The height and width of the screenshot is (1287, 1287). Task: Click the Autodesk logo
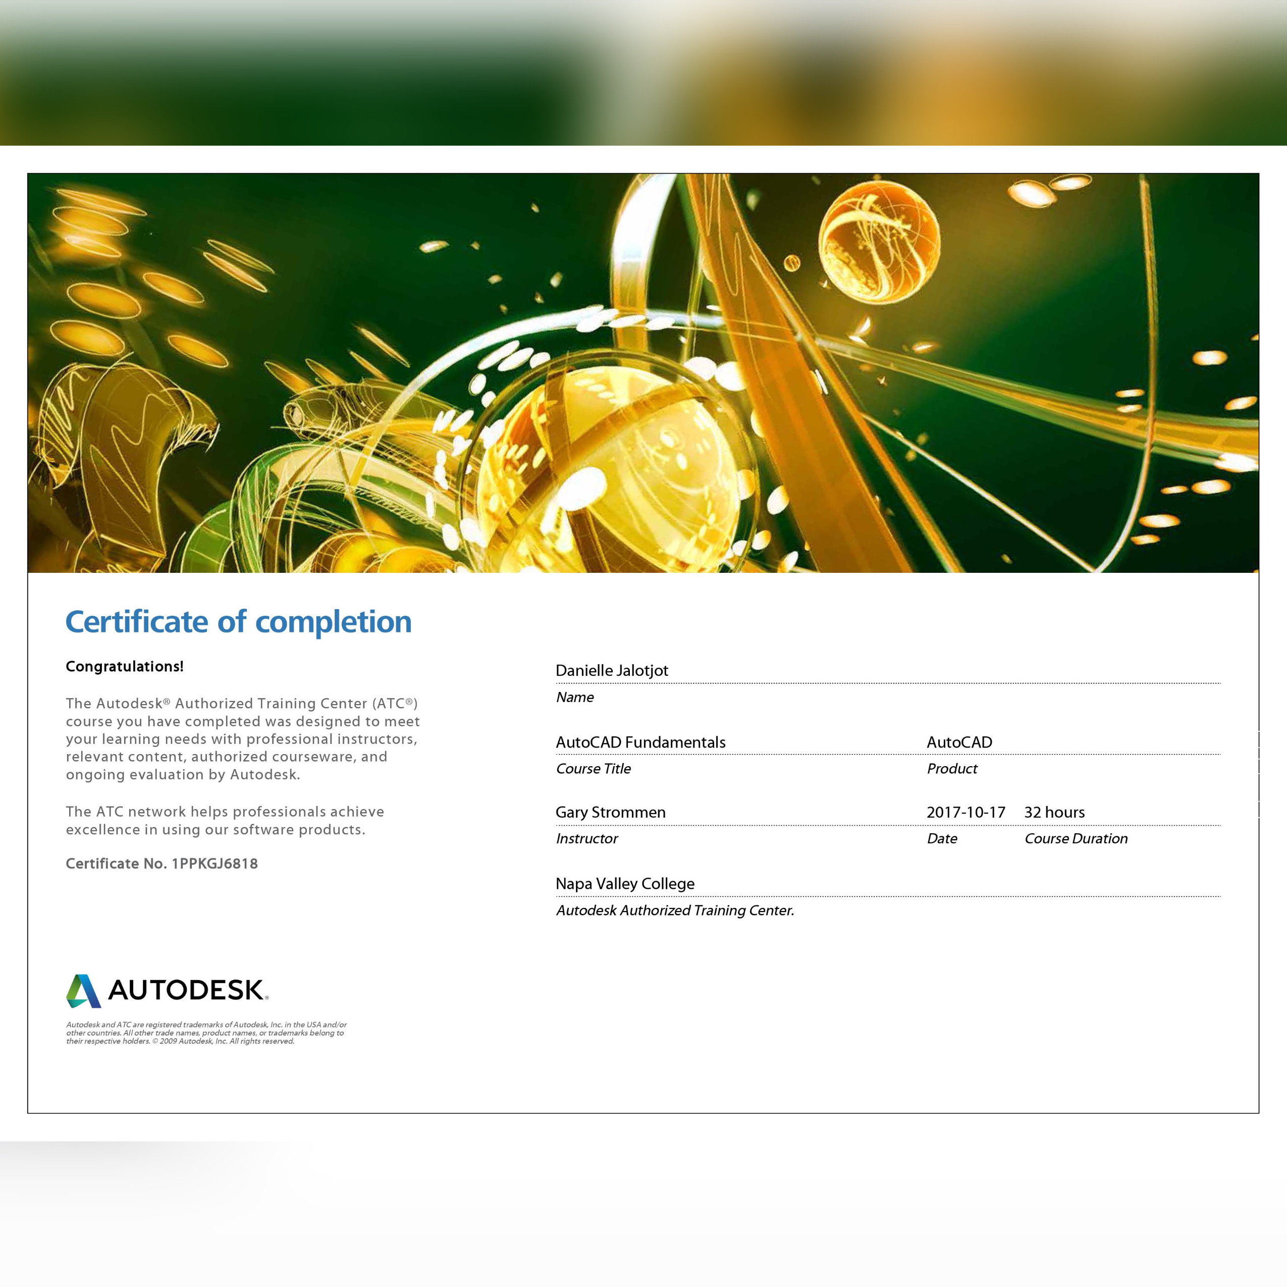tap(167, 991)
